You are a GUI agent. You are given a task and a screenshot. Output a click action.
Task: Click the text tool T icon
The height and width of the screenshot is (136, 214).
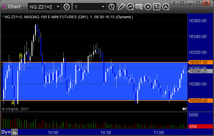click(x=157, y=7)
